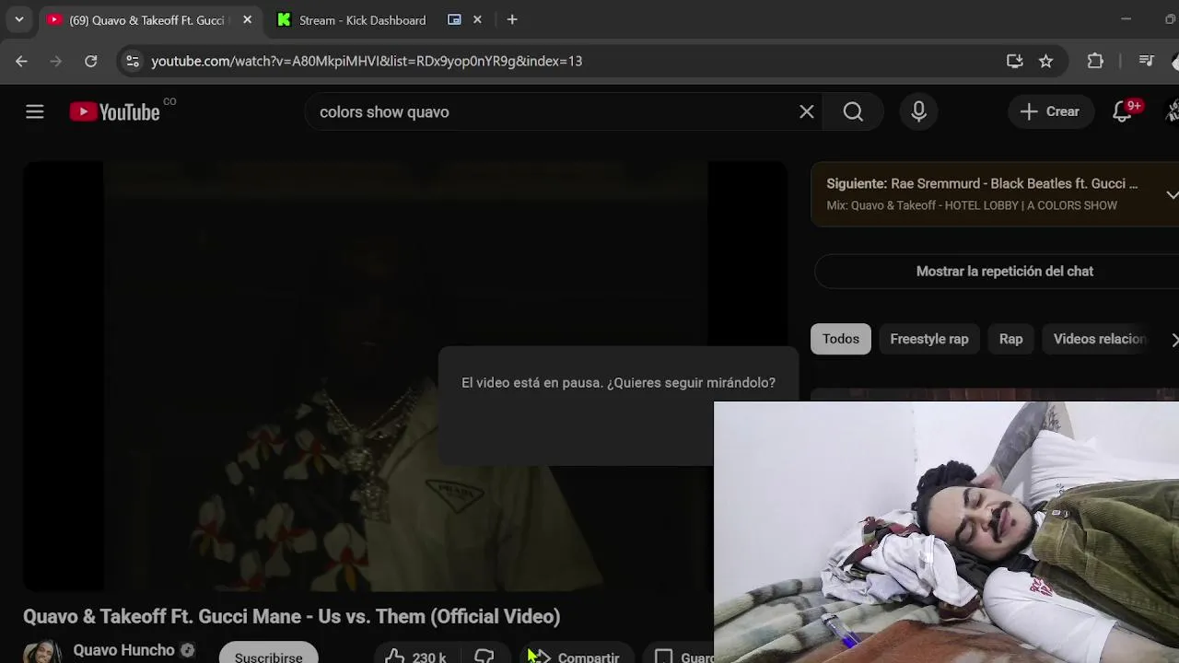Close the Kick Dashboard tab
The image size is (1179, 663).
tap(477, 19)
